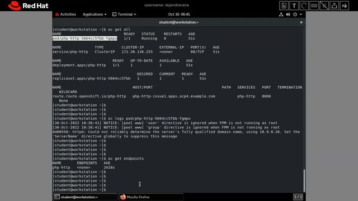
Task: Click the username: tejendrarana label
Action: 167,5
